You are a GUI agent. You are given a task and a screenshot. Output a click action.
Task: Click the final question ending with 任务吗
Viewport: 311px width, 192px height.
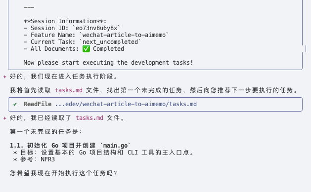pyautogui.click(x=63, y=173)
